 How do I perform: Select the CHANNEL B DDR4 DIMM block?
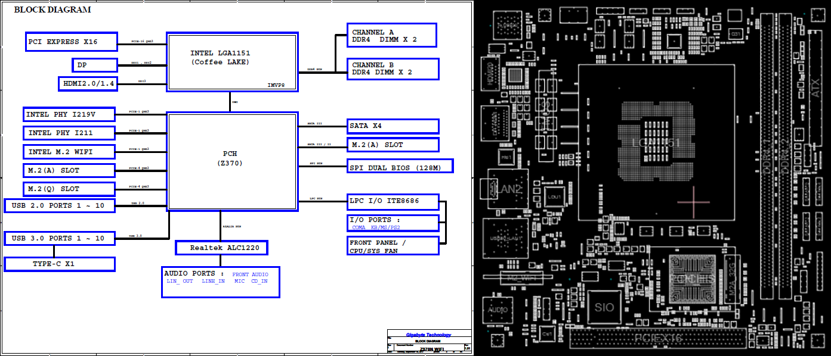pyautogui.click(x=393, y=68)
